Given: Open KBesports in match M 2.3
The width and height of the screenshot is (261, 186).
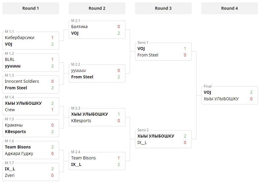Looking at the screenshot, I should pos(81,121).
